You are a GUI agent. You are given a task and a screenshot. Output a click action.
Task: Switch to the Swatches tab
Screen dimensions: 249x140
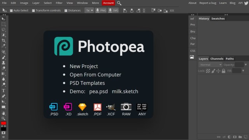coord(218,19)
